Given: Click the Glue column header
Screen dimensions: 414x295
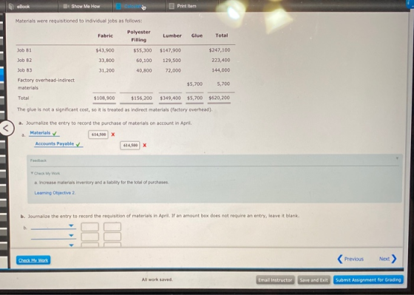Looking at the screenshot, I should (x=197, y=35).
